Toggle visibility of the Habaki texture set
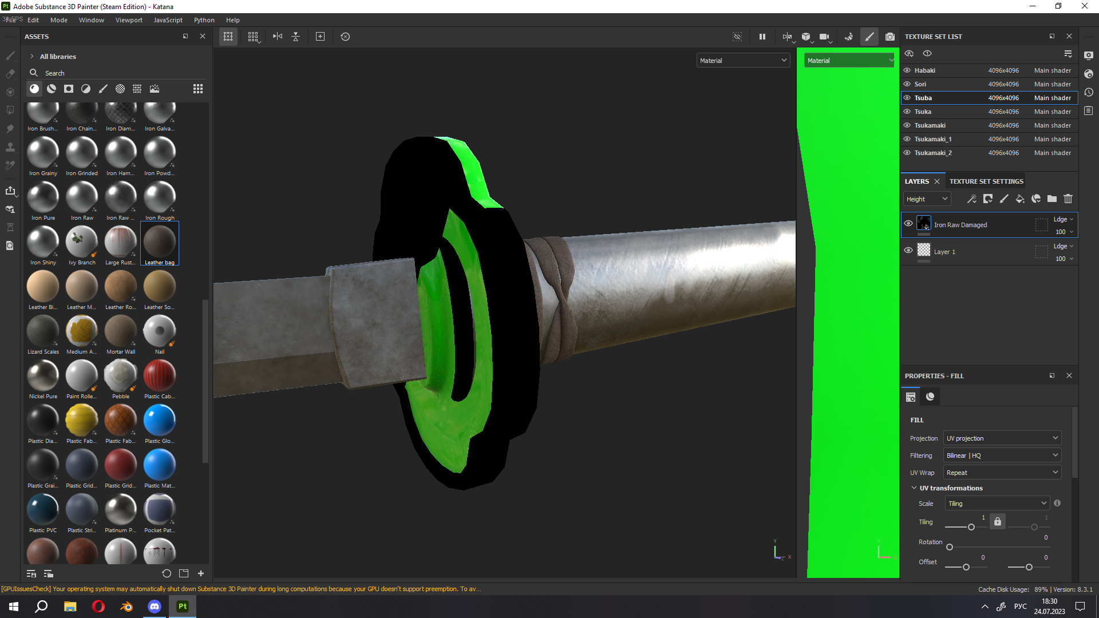The height and width of the screenshot is (618, 1099). point(907,70)
